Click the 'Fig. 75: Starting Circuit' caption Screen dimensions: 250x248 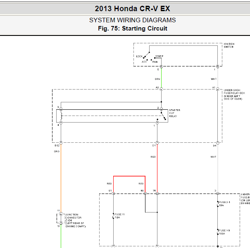pos(132,28)
